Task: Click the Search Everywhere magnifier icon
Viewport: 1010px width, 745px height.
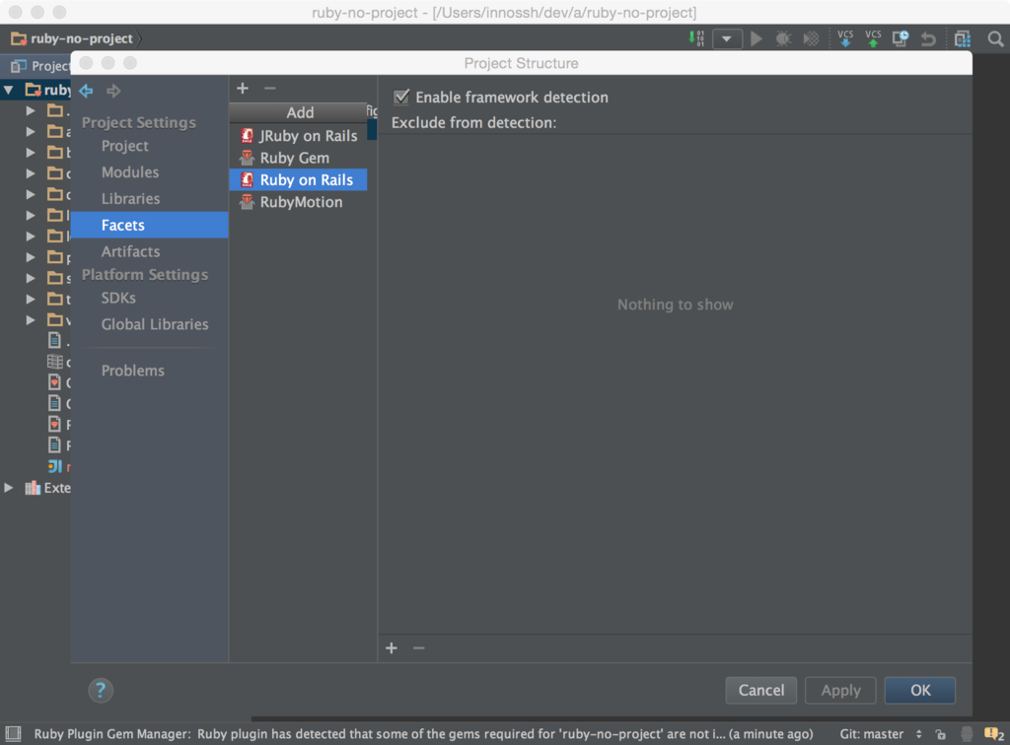Action: pyautogui.click(x=995, y=38)
